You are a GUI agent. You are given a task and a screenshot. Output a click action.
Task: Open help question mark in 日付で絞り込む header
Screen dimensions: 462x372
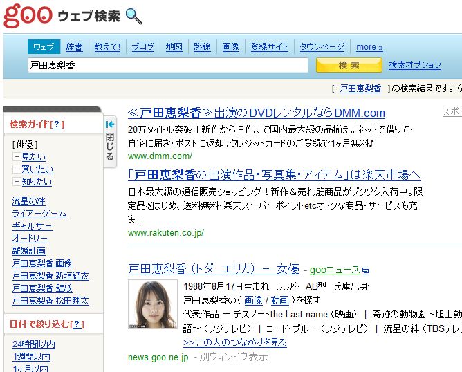(x=77, y=324)
